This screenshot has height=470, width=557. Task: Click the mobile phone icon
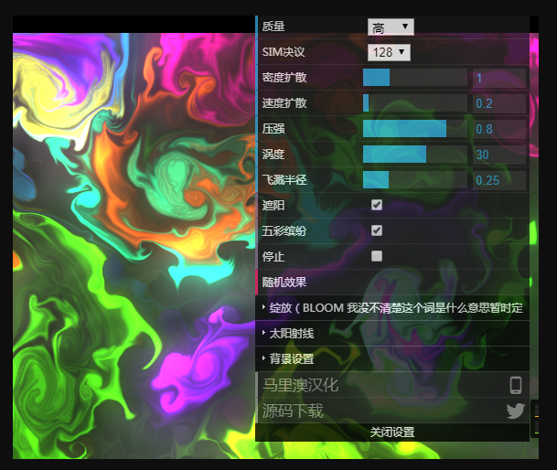click(x=516, y=385)
